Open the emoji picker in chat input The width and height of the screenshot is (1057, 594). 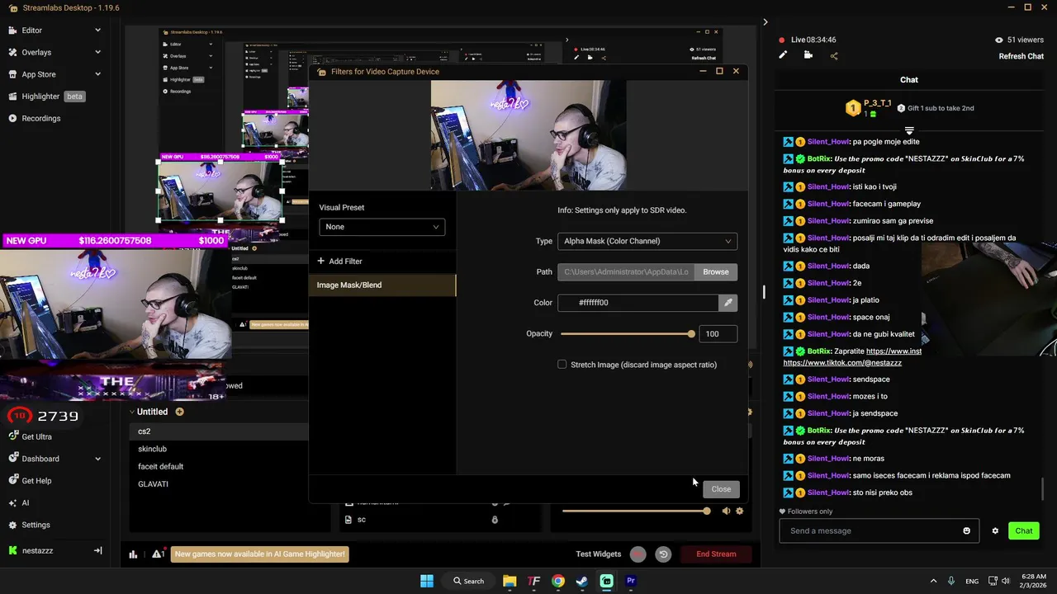point(966,530)
